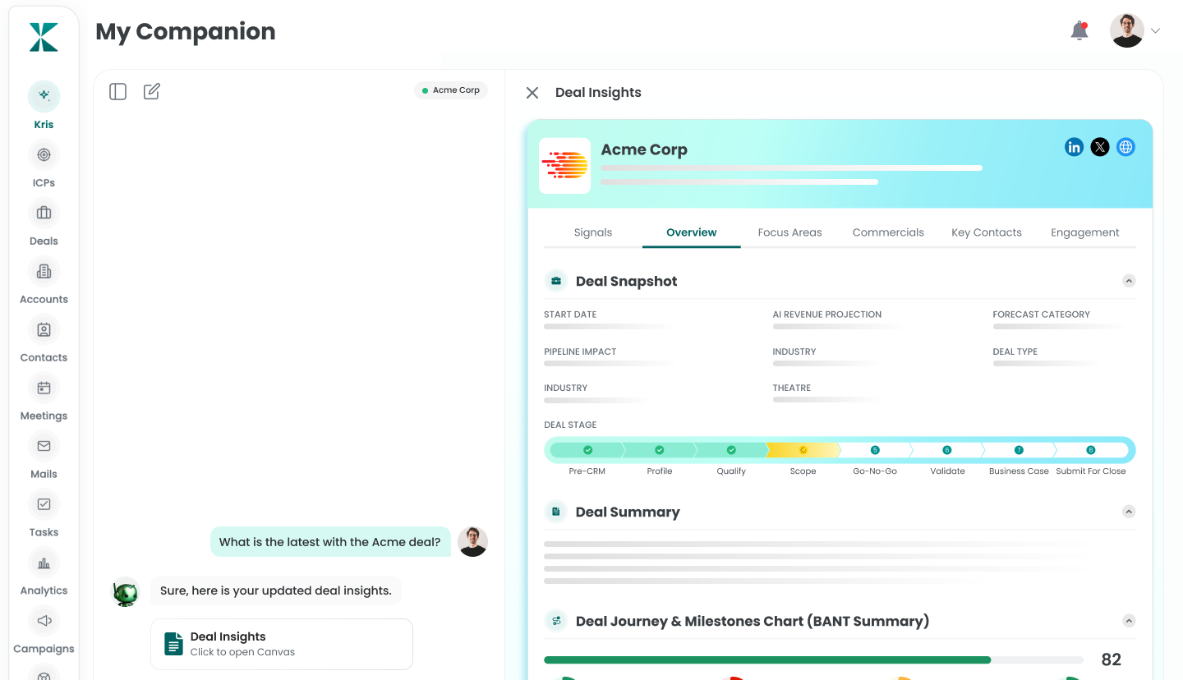This screenshot has height=680, width=1183.
Task: Open notifications bell
Action: click(x=1079, y=31)
